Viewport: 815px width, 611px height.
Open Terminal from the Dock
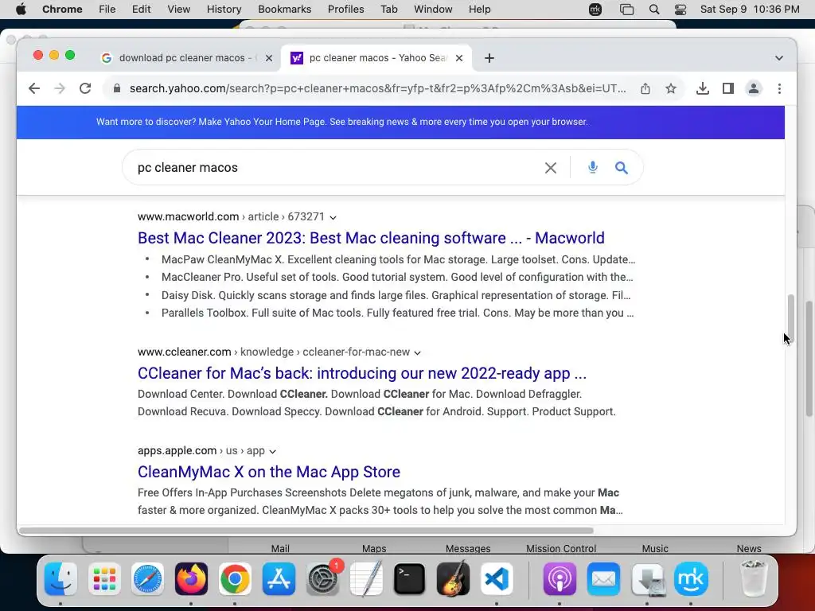(x=410, y=579)
